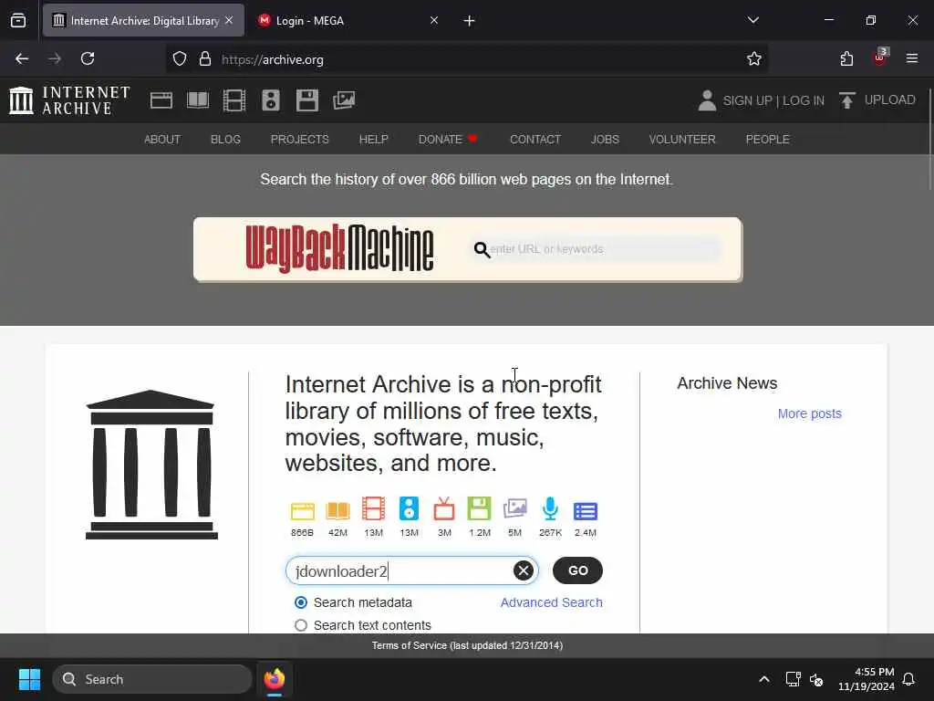Open the PROJECTS menu item

tap(299, 140)
